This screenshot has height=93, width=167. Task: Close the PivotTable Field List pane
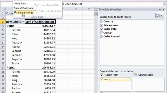(164, 10)
